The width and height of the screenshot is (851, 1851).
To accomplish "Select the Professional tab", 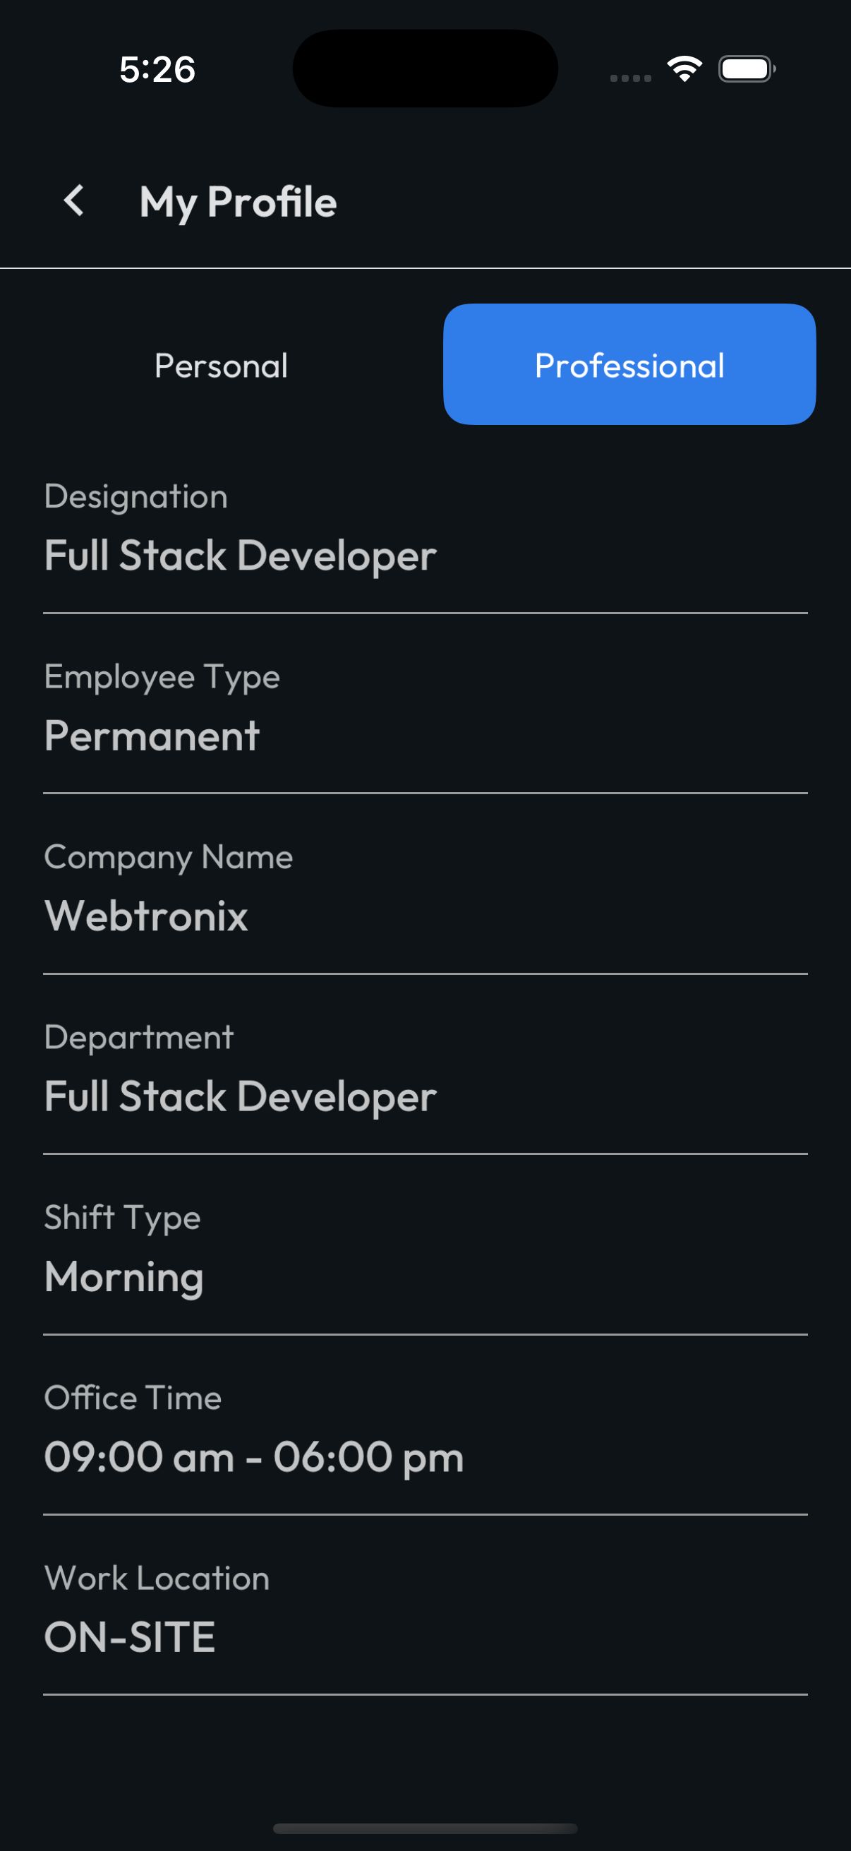I will point(629,364).
